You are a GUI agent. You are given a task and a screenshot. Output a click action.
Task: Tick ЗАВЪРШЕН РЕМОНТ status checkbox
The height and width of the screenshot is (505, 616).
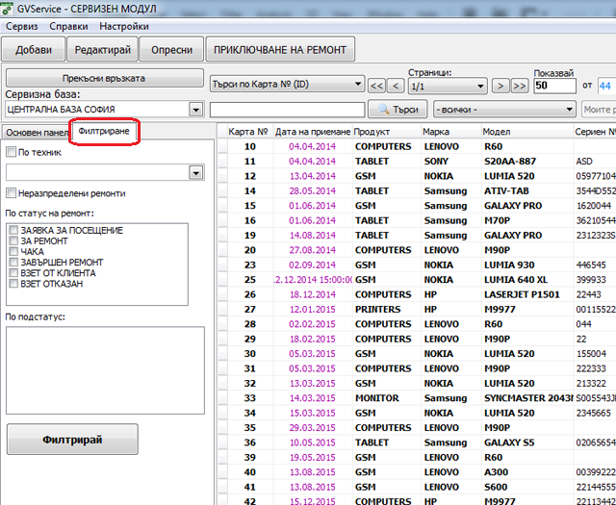[13, 262]
